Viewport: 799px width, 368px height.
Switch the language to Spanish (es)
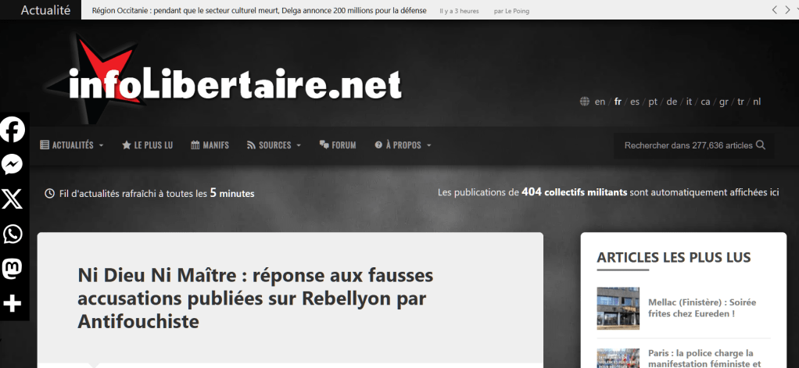(634, 102)
